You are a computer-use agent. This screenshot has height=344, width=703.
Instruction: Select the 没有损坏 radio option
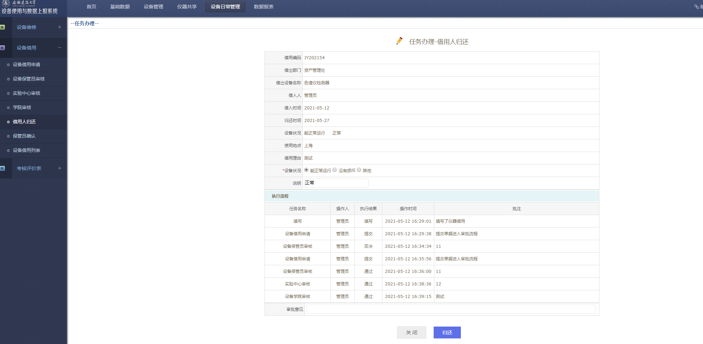[x=335, y=170]
